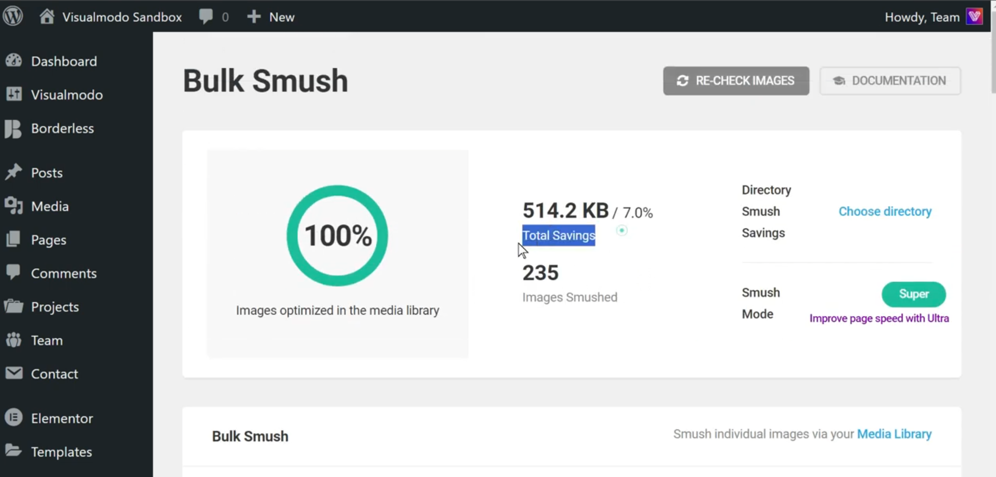This screenshot has height=477, width=996.
Task: Open the Pages menu item
Action: tap(48, 240)
